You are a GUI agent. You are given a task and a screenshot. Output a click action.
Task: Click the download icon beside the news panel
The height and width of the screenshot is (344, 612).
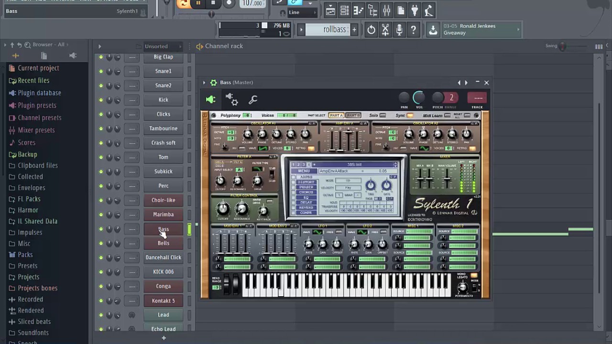click(x=433, y=30)
